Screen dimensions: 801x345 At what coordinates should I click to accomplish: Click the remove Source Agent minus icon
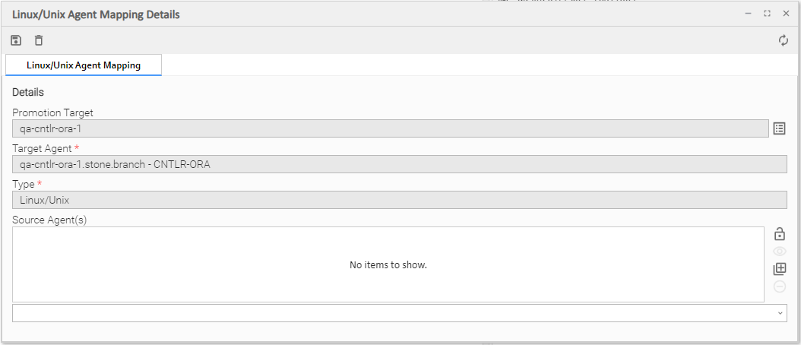779,286
